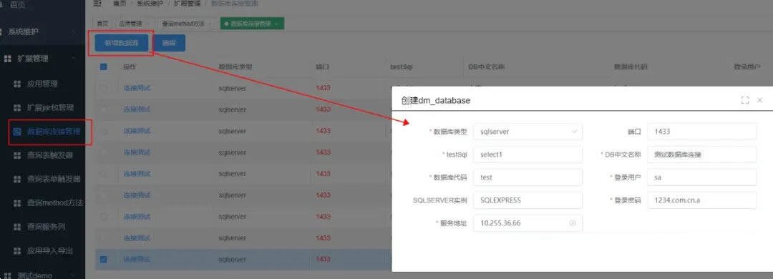Open 查询表单触发器 in the sidebar

54,179
